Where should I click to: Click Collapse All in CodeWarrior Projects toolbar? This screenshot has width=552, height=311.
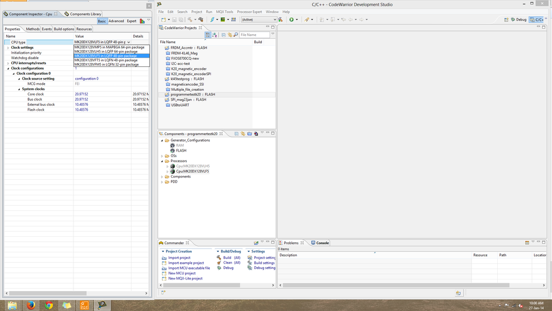(224, 35)
